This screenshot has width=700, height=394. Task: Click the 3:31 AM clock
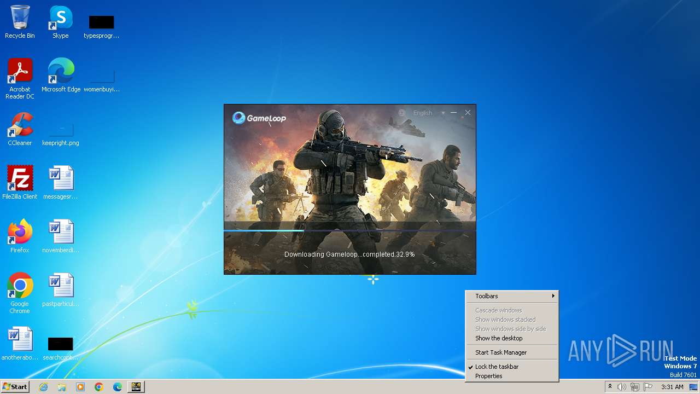point(672,387)
